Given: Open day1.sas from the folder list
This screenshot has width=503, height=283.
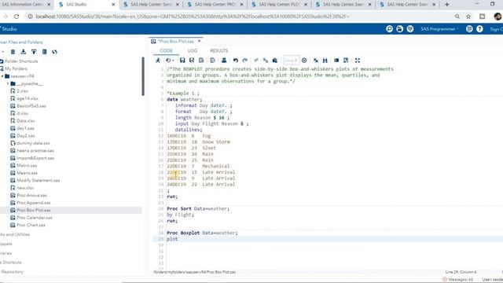Looking at the screenshot, I should tap(25, 128).
